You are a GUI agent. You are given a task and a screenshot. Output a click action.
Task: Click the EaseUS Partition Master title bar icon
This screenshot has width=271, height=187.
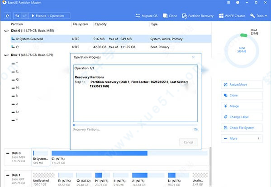click(x=4, y=2)
